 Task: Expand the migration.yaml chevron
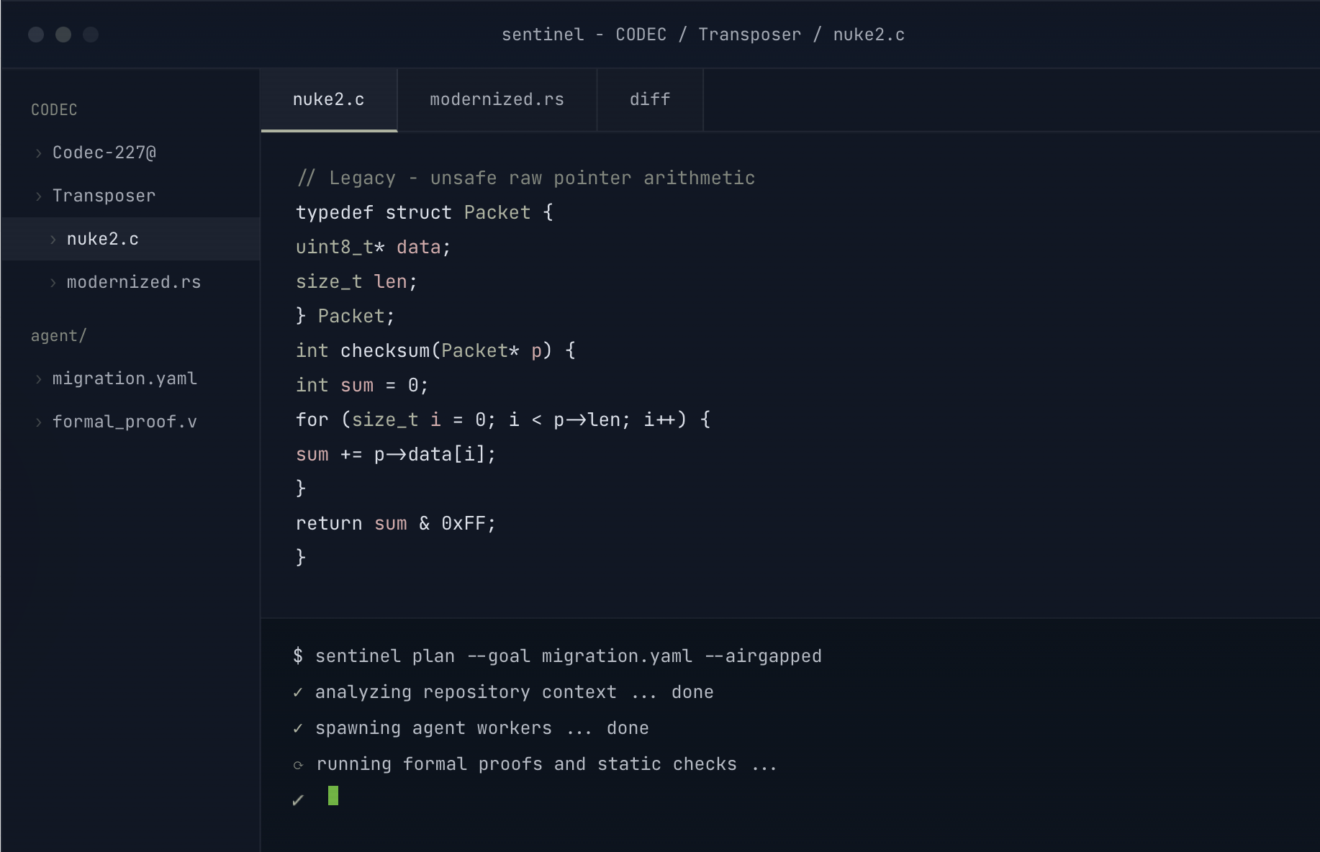pos(39,379)
